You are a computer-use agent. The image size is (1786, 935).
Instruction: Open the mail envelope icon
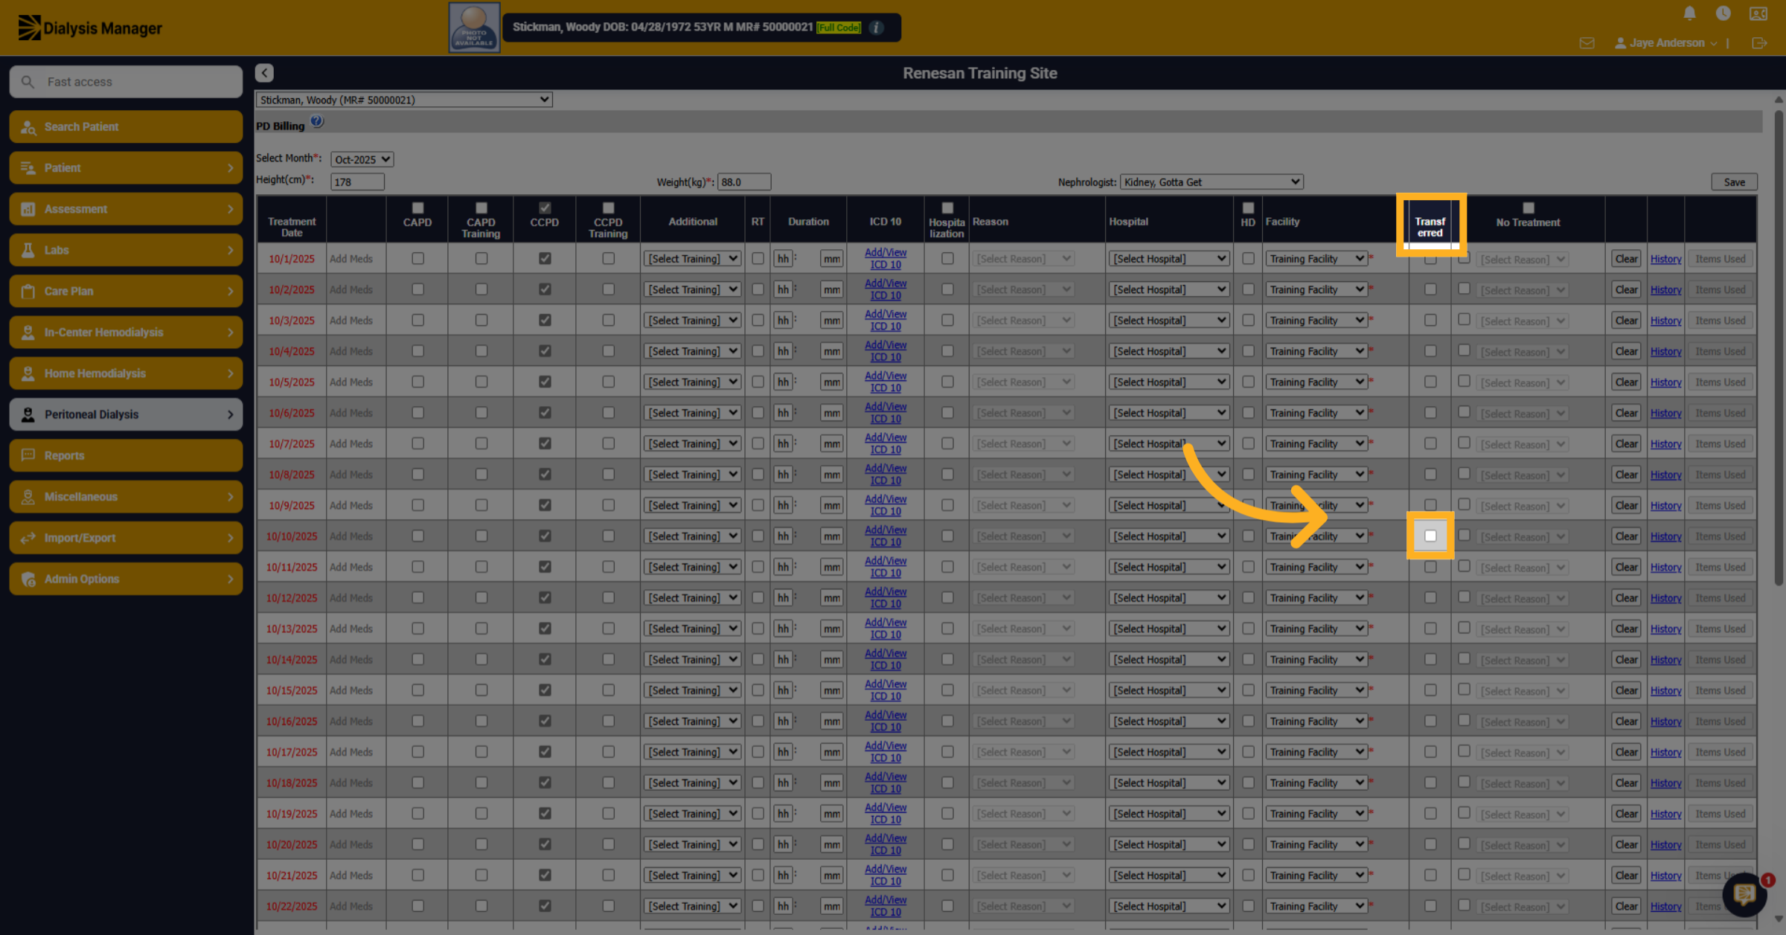click(x=1587, y=43)
